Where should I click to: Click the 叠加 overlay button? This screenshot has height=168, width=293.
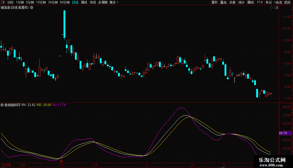(x=223, y=2)
